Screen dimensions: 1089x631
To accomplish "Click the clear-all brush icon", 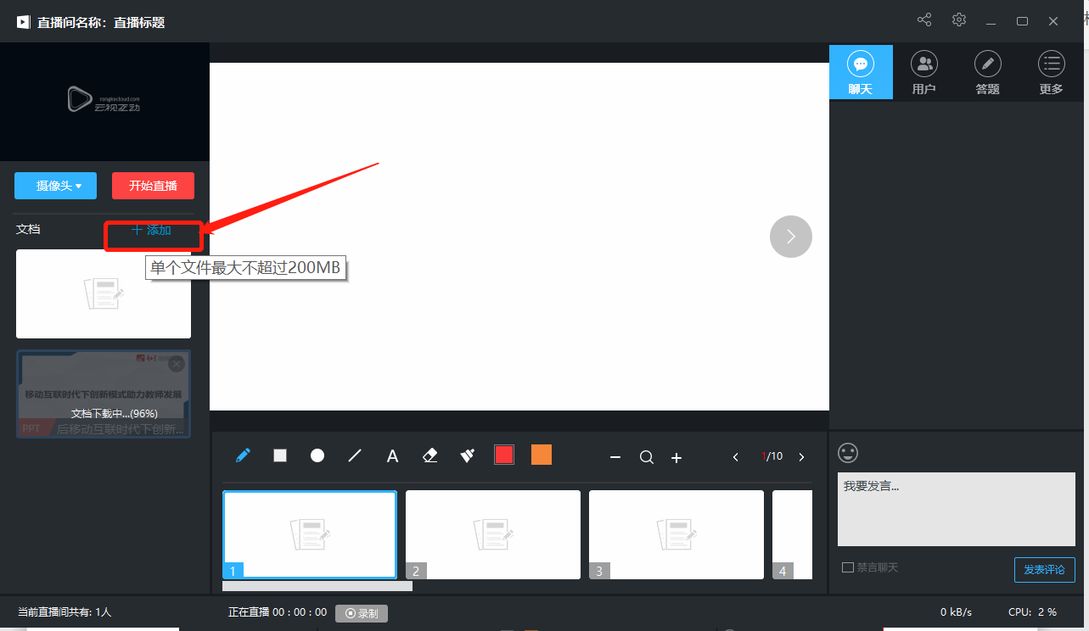I will pos(467,455).
